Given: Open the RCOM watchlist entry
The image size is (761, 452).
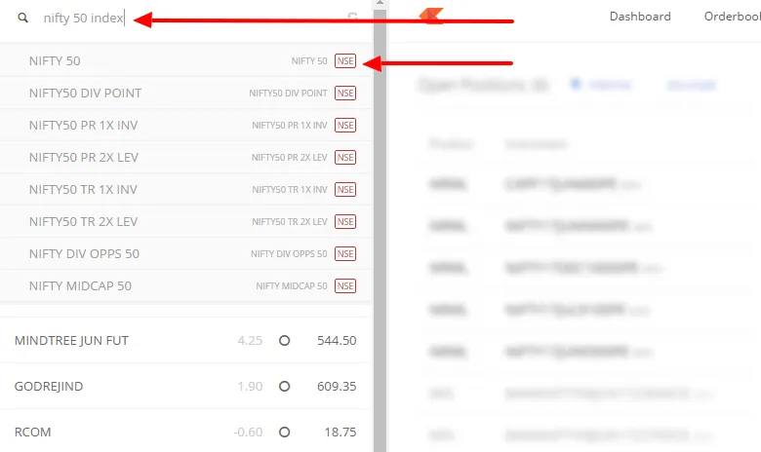Looking at the screenshot, I should 186,431.
